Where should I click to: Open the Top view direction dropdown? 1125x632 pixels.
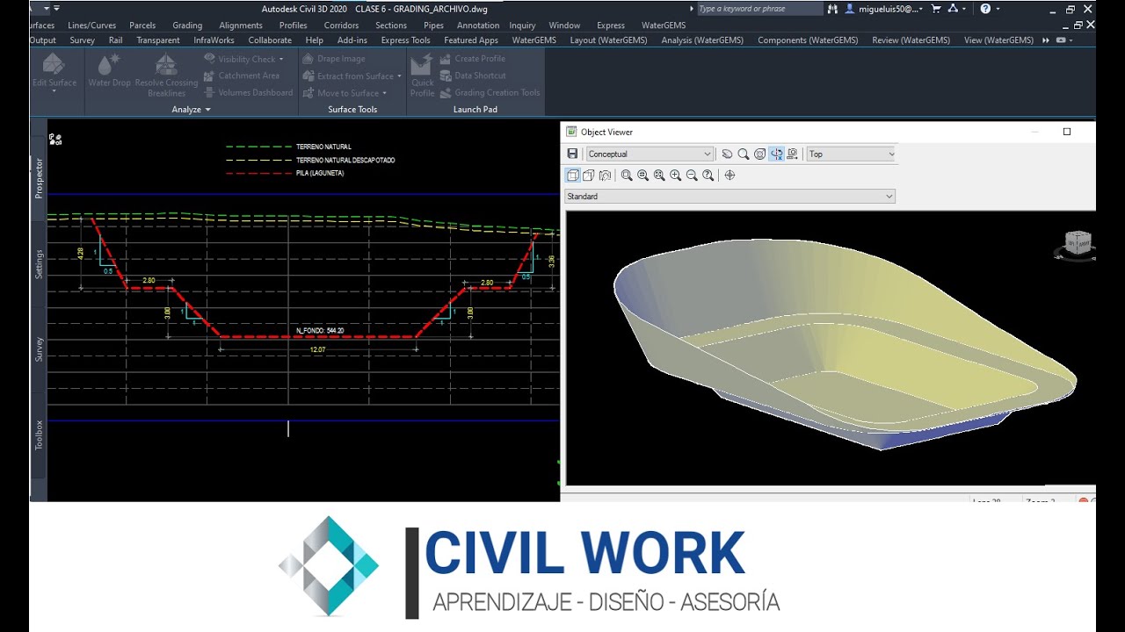pos(852,154)
